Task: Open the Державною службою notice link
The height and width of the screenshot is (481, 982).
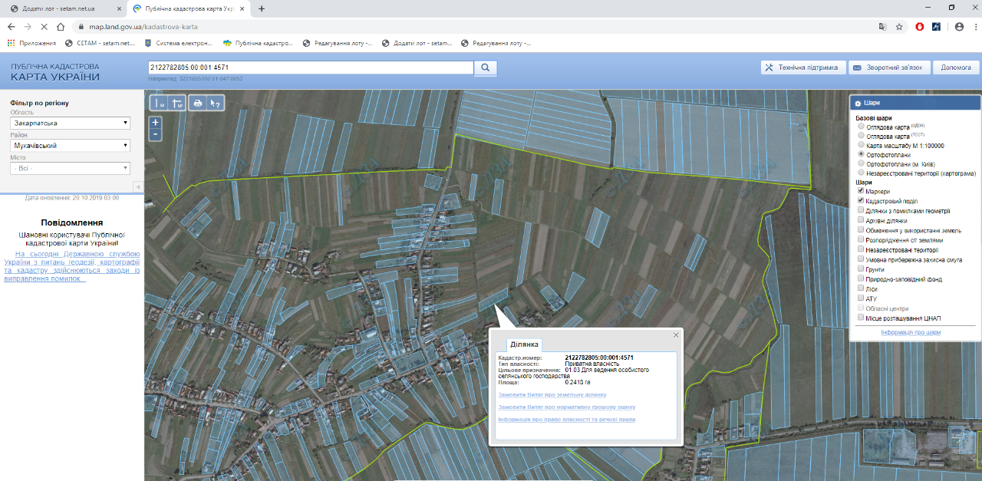Action: coord(72,265)
